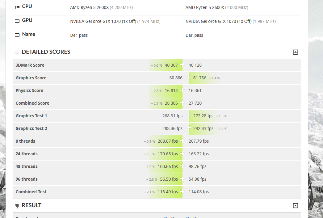Click the trophy icon beside RESULT
Screen dimensions: 323x218
click(17, 206)
